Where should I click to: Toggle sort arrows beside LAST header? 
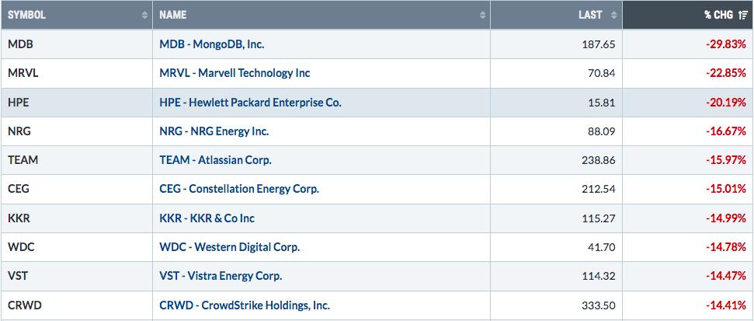tap(613, 16)
